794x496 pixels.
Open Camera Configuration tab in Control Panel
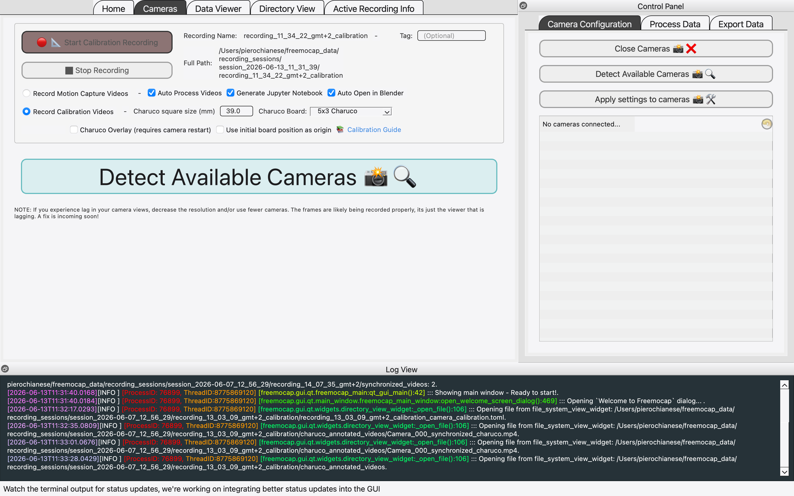(590, 24)
